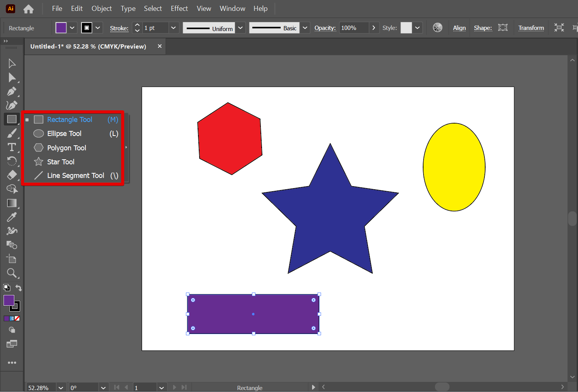Choose the Pen tool
Image resolution: width=578 pixels, height=392 pixels.
coord(12,92)
